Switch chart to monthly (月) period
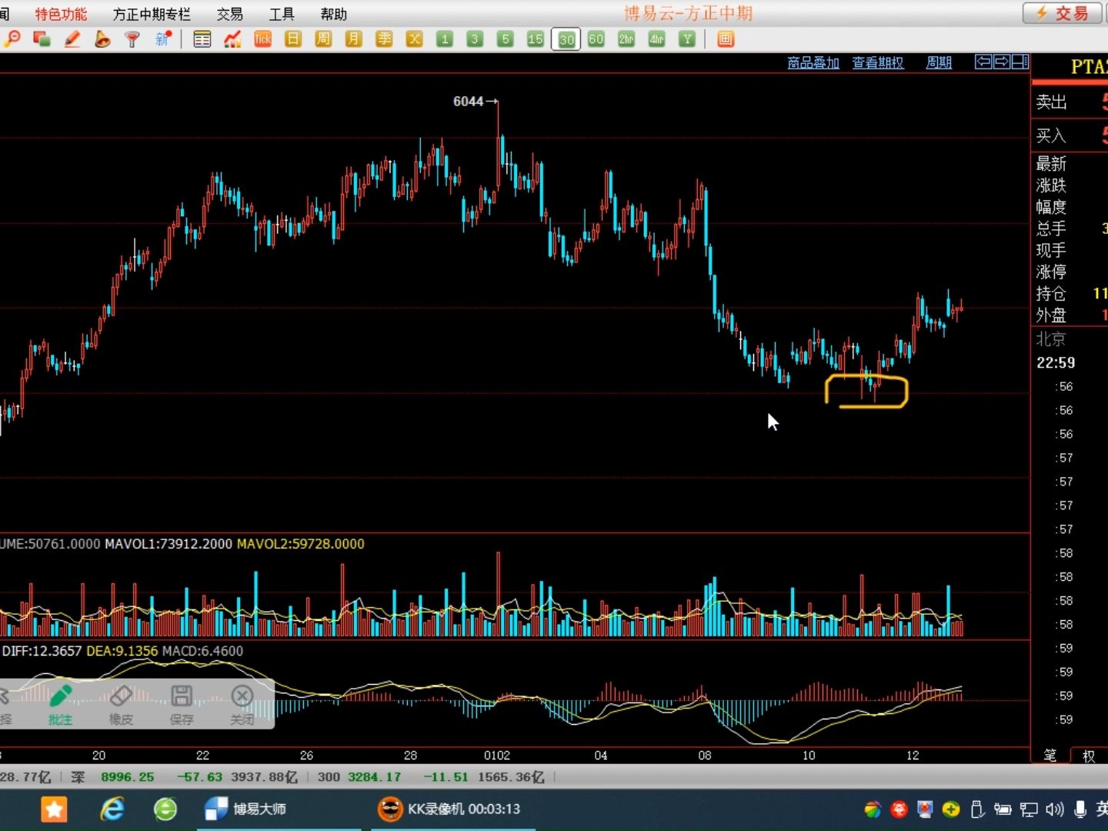1108x831 pixels. coord(353,39)
